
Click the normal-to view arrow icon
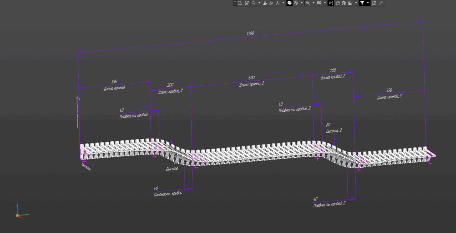tap(265, 3)
